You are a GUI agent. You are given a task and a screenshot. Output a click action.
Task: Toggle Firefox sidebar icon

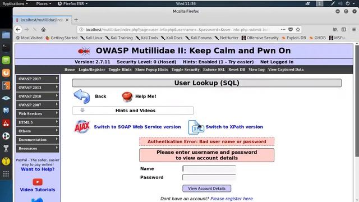click(344, 30)
